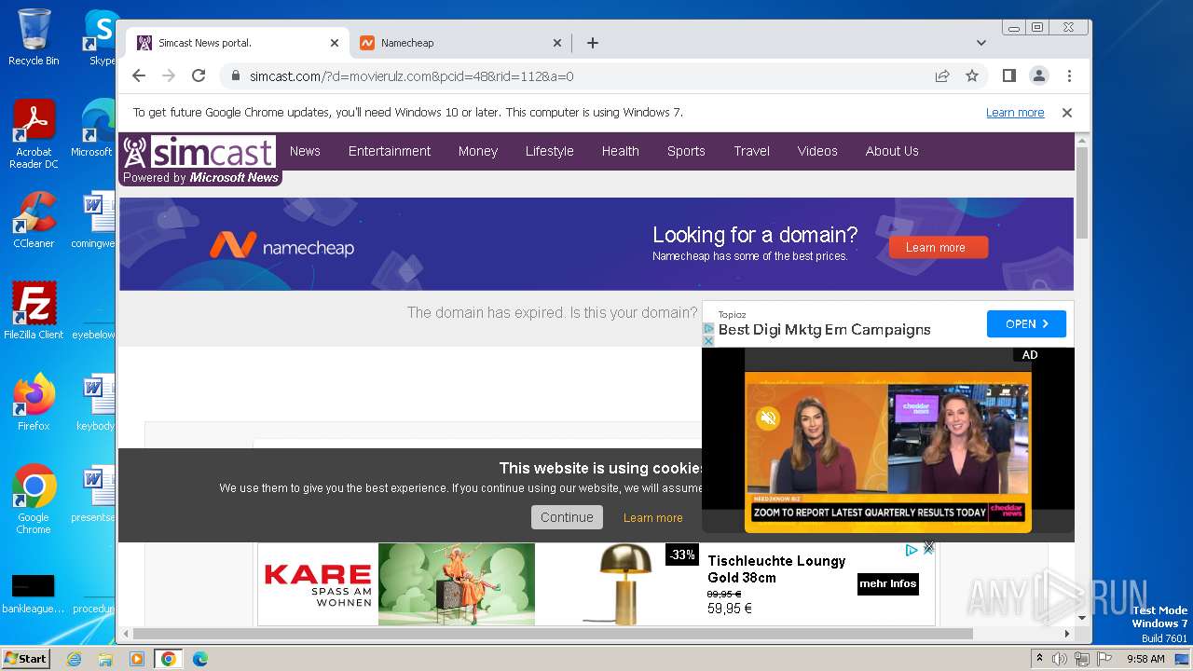1193x671 pixels.
Task: Open the About Us page
Action: [x=892, y=151]
